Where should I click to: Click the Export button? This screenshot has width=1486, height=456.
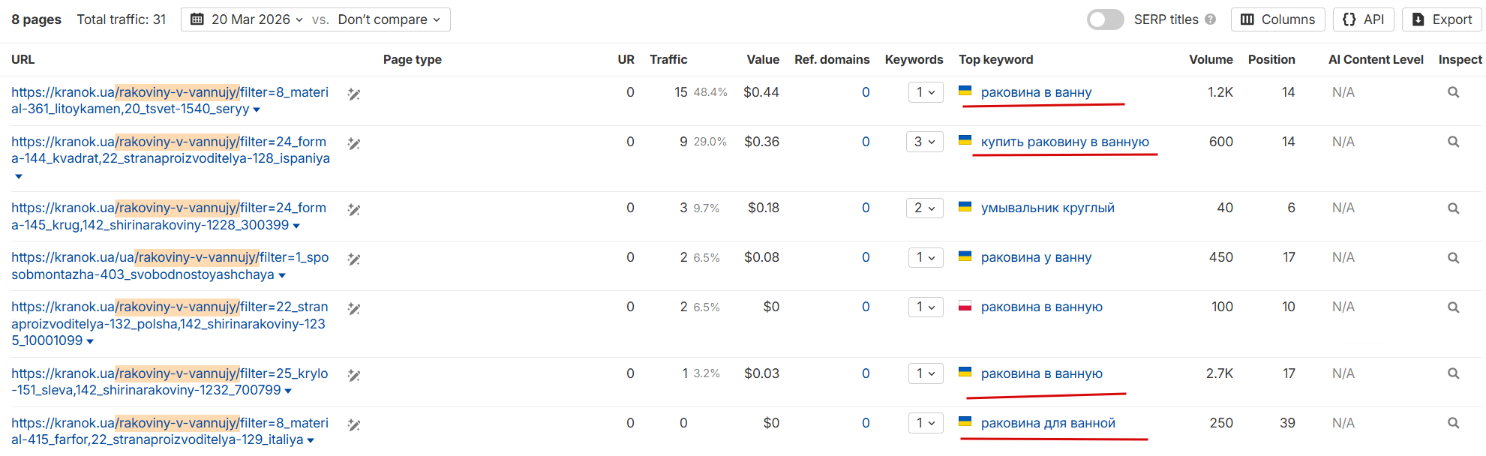point(1442,19)
